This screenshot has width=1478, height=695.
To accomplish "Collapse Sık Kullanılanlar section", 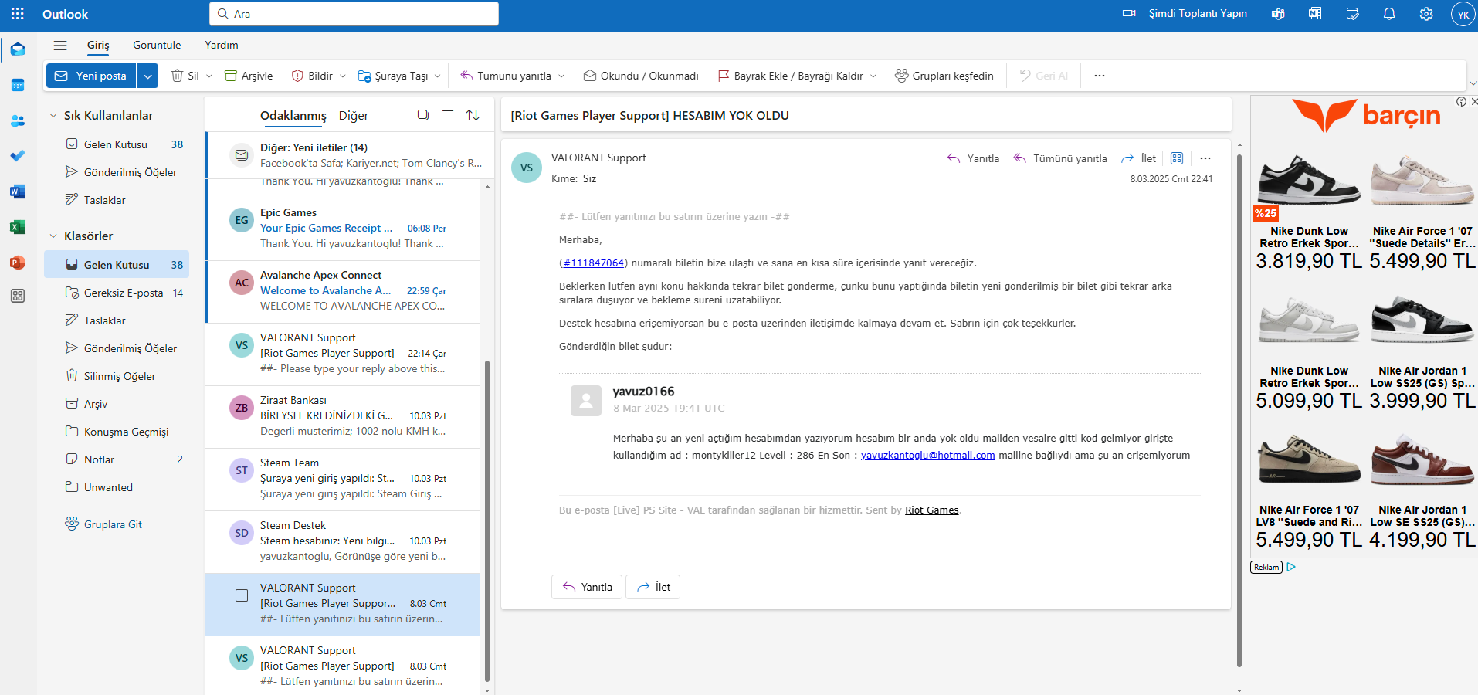I will click(53, 116).
